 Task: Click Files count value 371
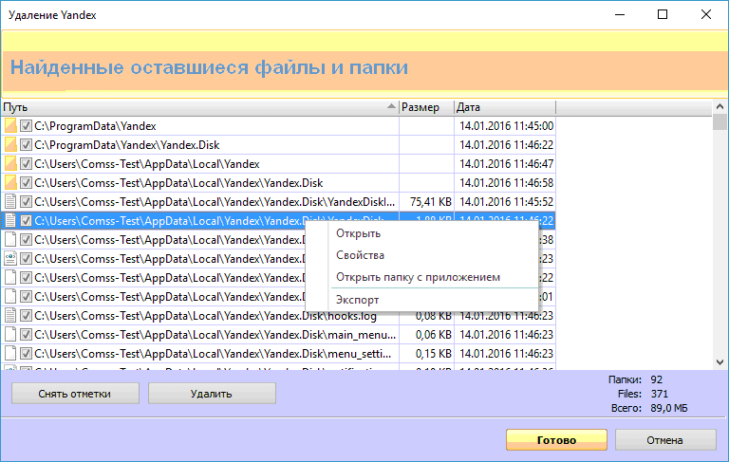(660, 394)
